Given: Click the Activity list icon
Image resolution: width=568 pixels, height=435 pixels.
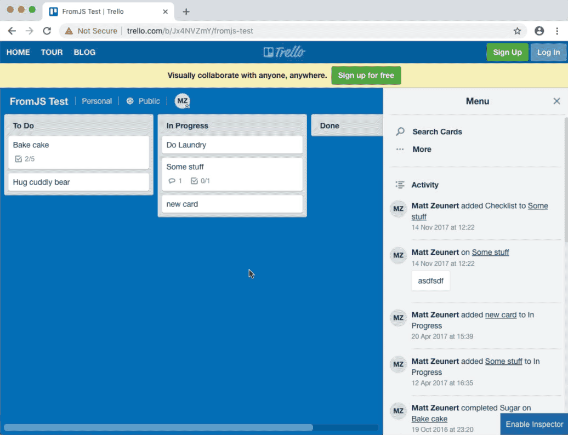Looking at the screenshot, I should coord(400,185).
